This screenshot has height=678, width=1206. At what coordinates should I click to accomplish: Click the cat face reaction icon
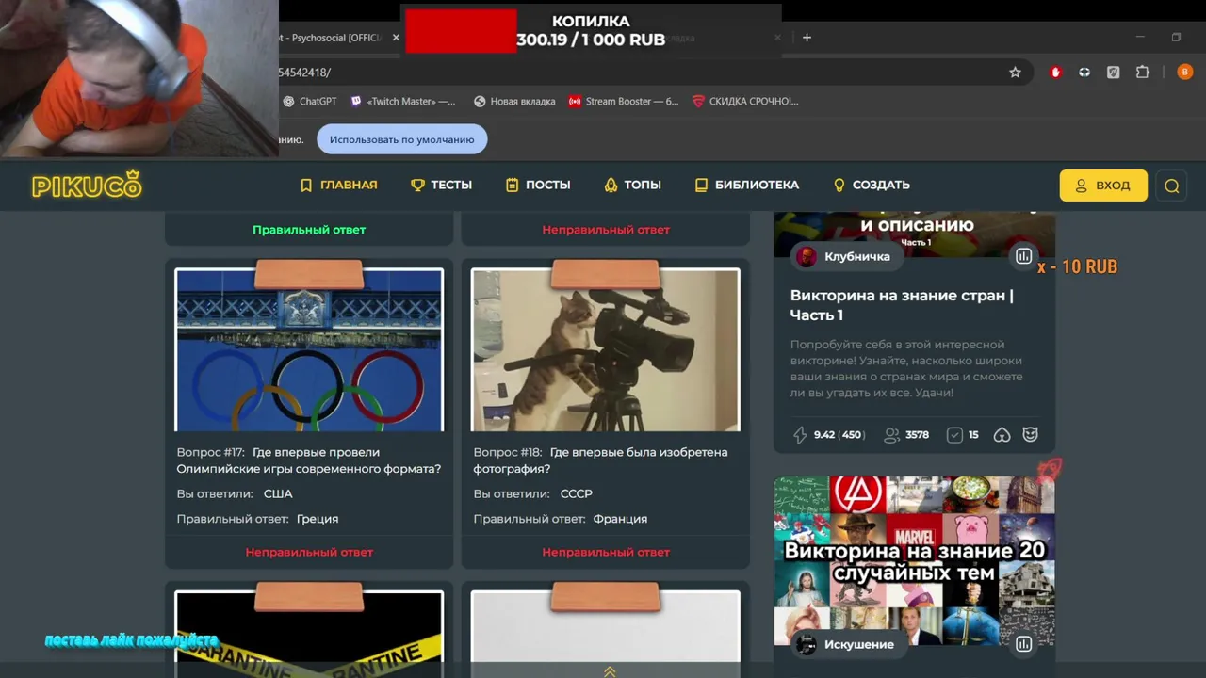1031,435
